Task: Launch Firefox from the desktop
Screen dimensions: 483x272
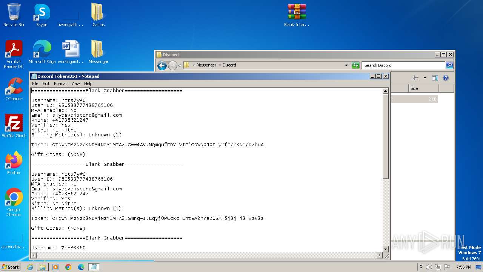Action: [14, 163]
